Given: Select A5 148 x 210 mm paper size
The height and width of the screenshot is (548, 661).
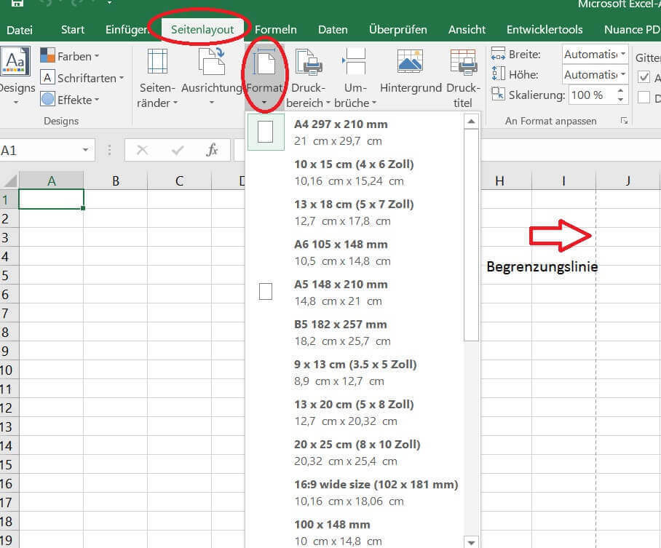Looking at the screenshot, I should (x=355, y=293).
